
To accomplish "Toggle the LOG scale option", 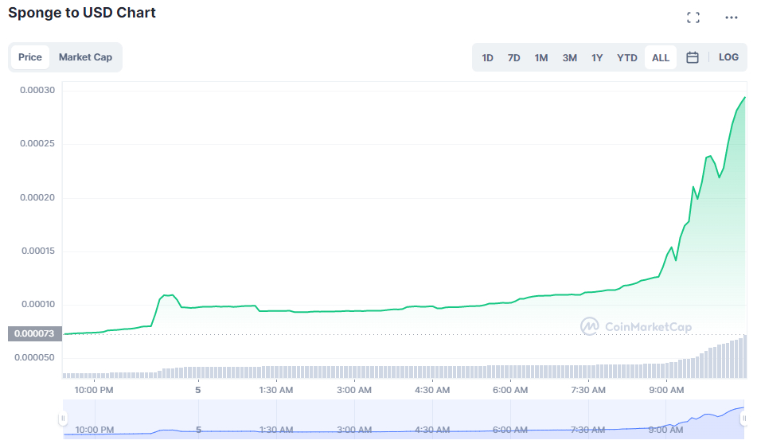I will pos(728,57).
